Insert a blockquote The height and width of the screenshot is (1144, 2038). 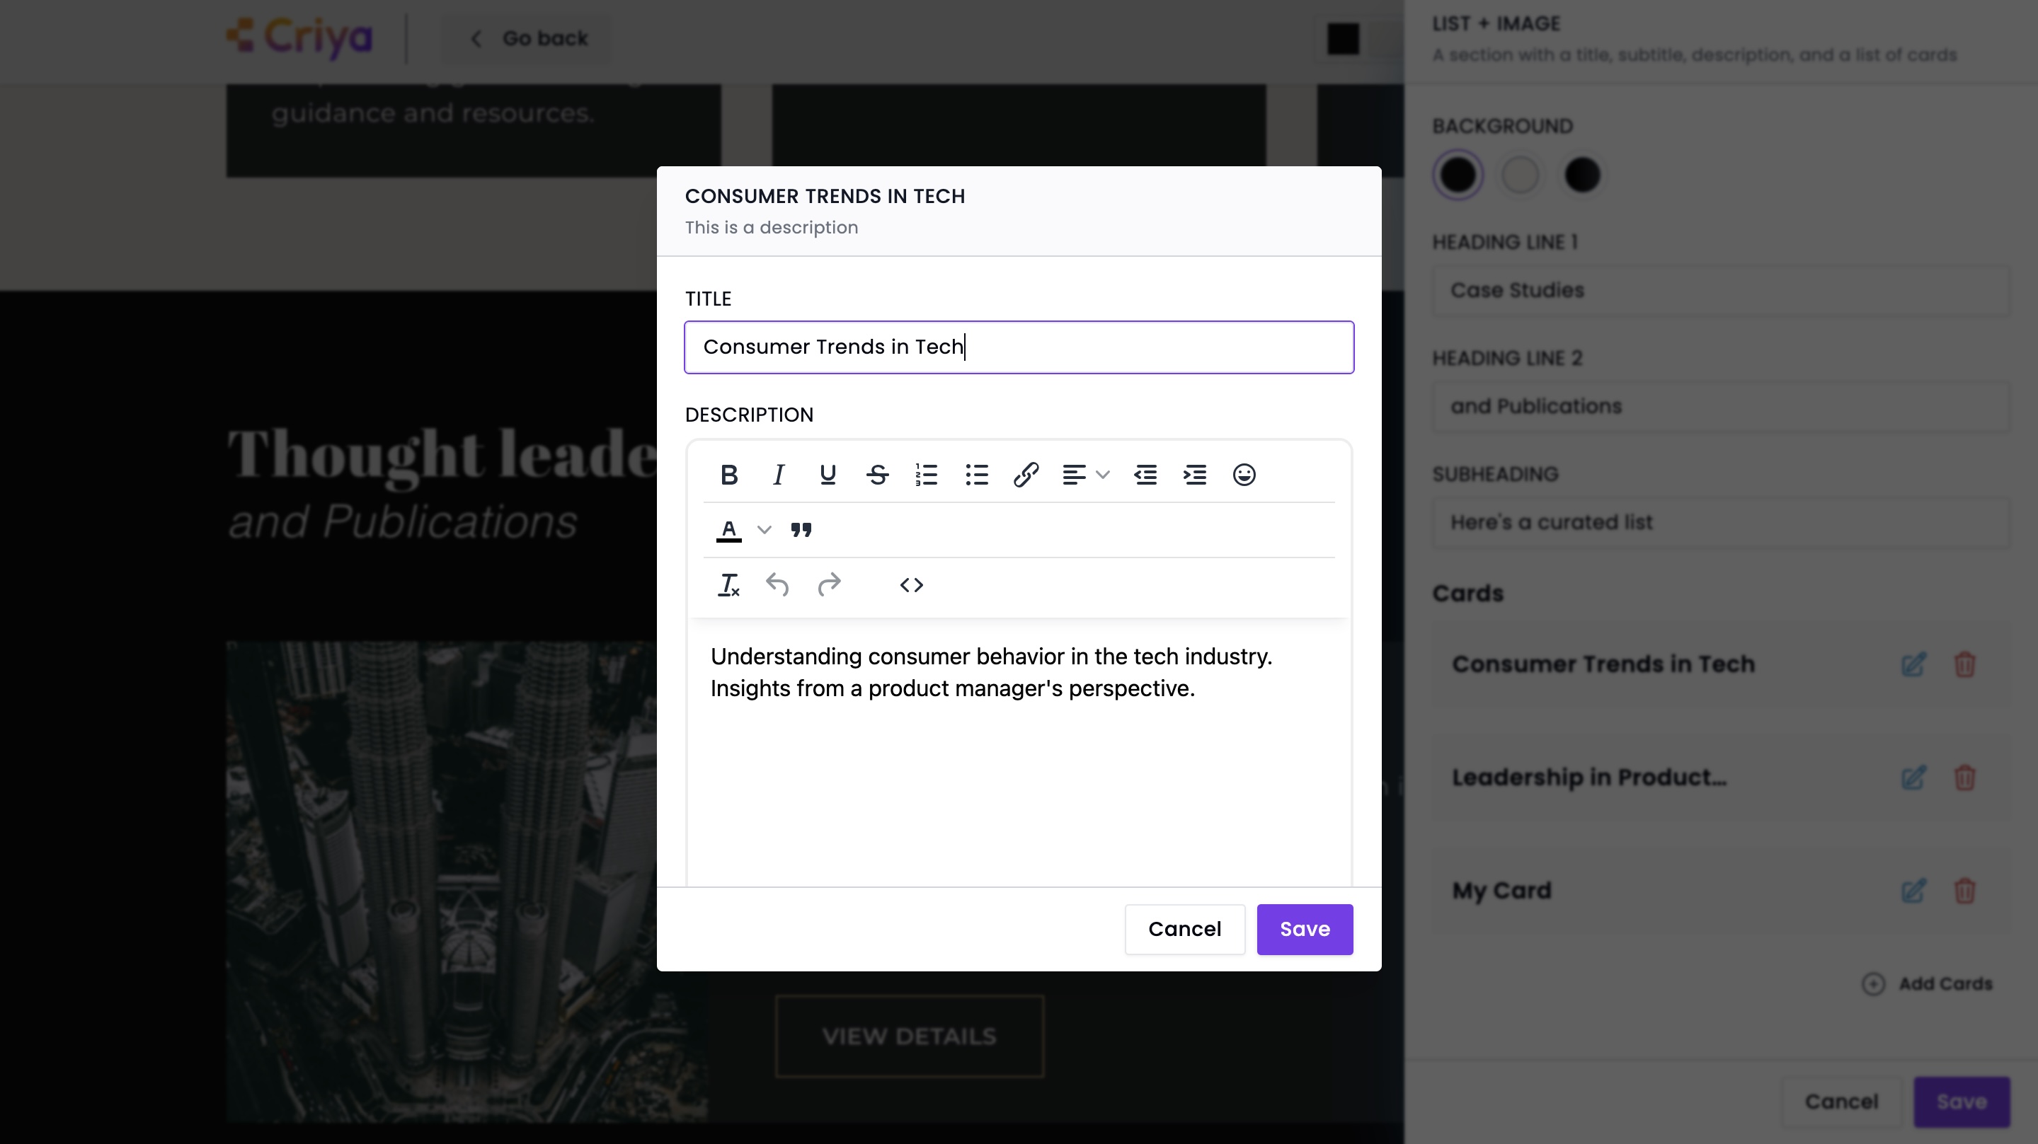pyautogui.click(x=801, y=530)
